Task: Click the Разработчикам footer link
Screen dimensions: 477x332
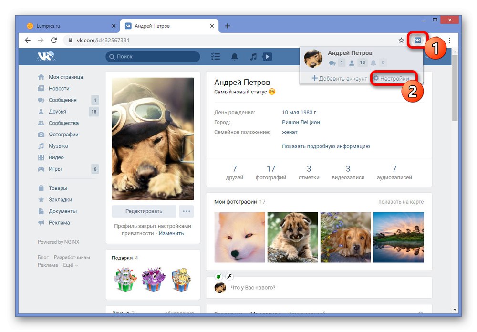Action: coord(72,257)
